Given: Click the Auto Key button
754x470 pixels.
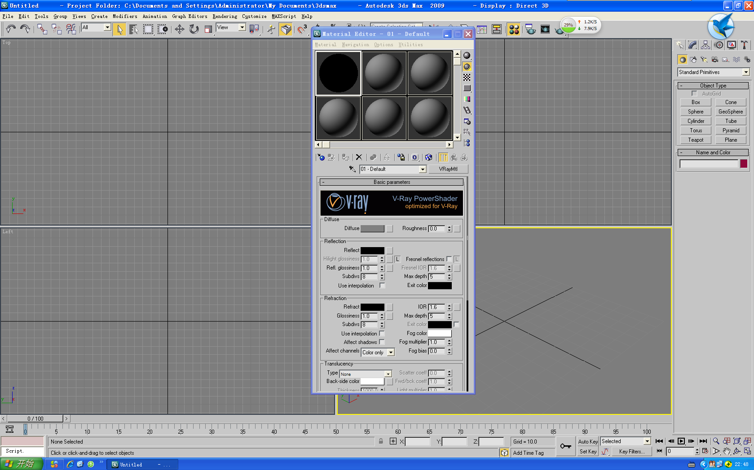Looking at the screenshot, I should (x=588, y=442).
